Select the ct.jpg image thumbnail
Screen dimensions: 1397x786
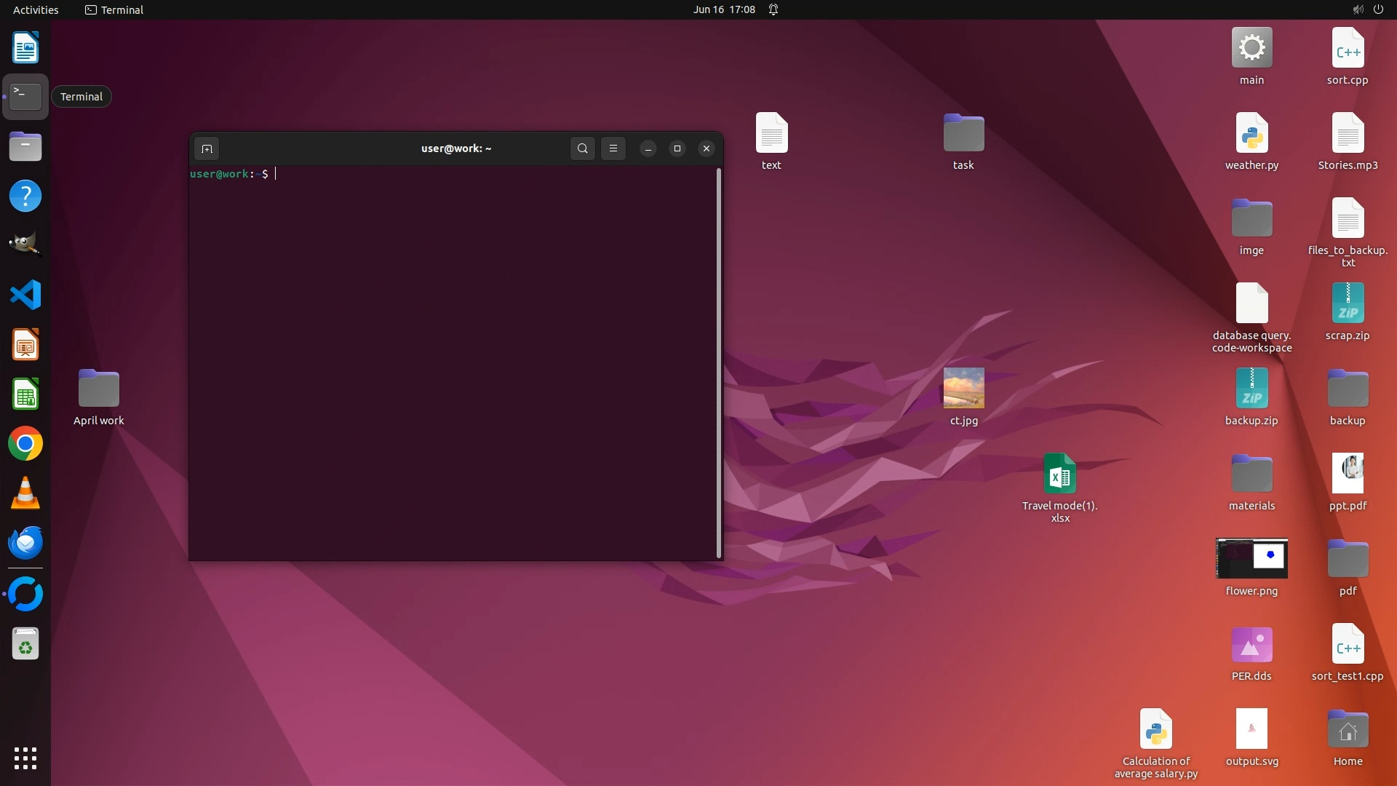coord(963,388)
